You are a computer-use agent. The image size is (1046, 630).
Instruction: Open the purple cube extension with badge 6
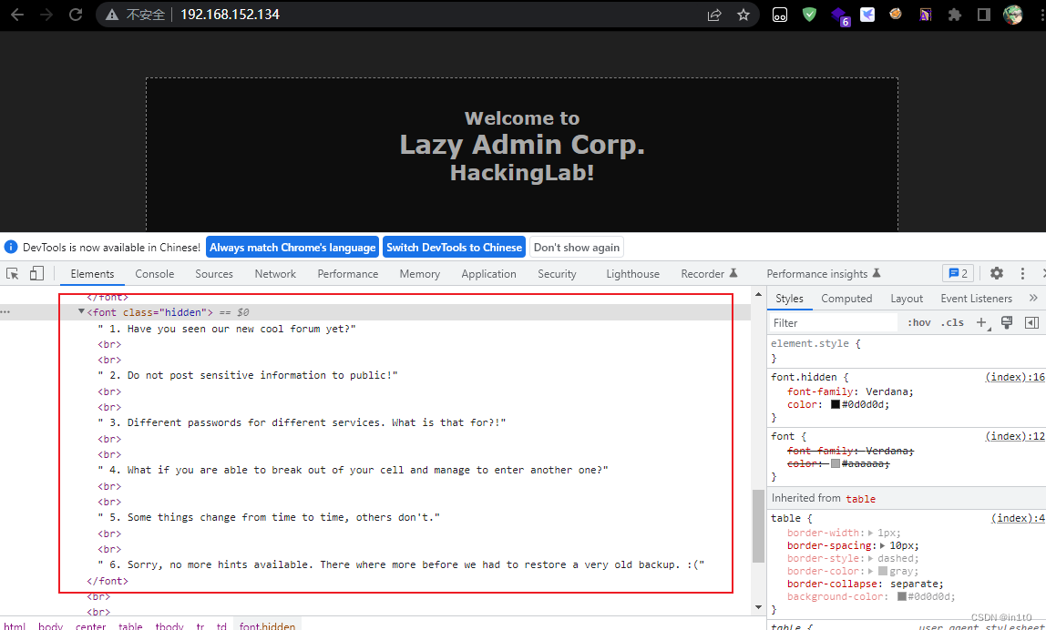pos(839,15)
